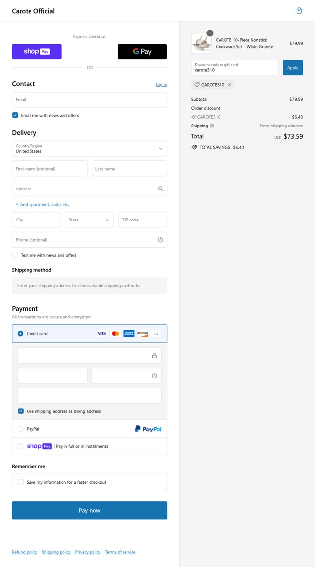Pay with the G Pay express button
Image resolution: width=315 pixels, height=567 pixels.
(143, 51)
